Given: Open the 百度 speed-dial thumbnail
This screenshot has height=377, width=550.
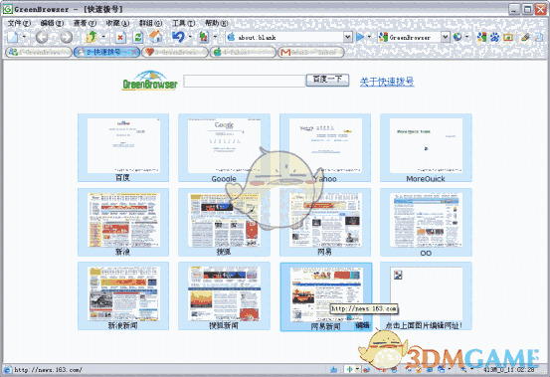Looking at the screenshot, I should (x=123, y=147).
